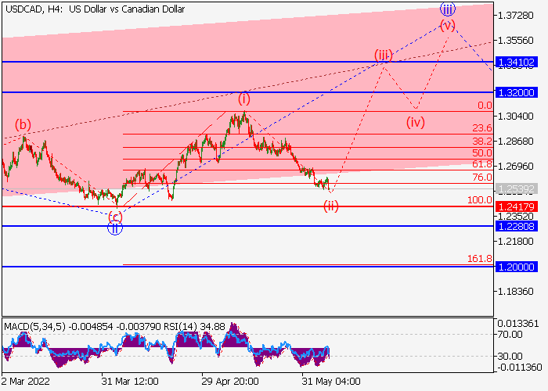Click the 1.26960 price axis value
This screenshot has width=548, height=391.
tap(516, 166)
